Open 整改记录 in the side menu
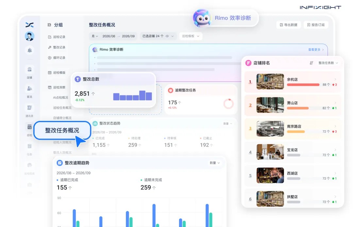 [57, 47]
